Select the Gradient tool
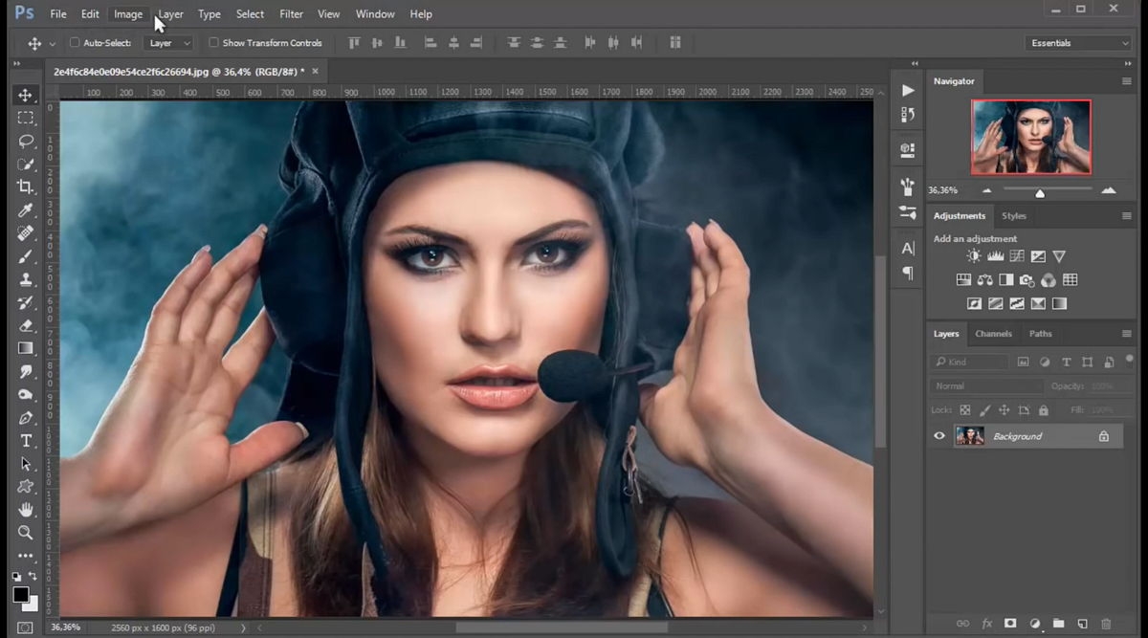 (x=26, y=348)
